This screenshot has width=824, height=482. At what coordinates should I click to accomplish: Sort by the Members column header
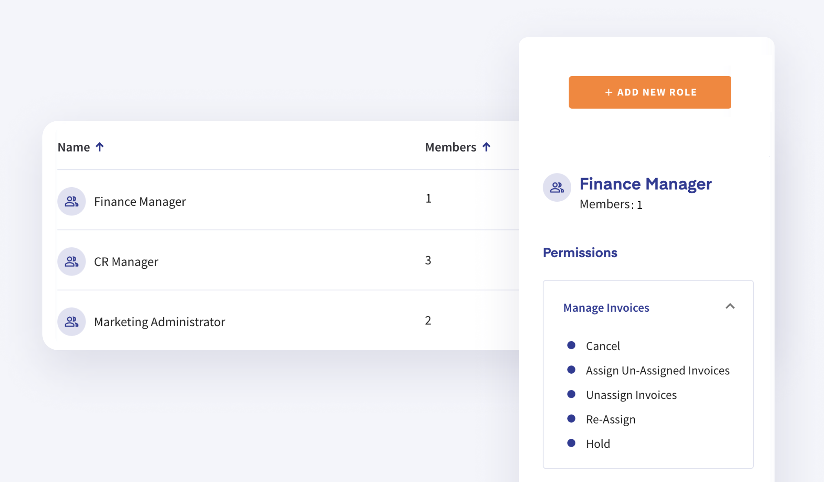click(x=450, y=147)
